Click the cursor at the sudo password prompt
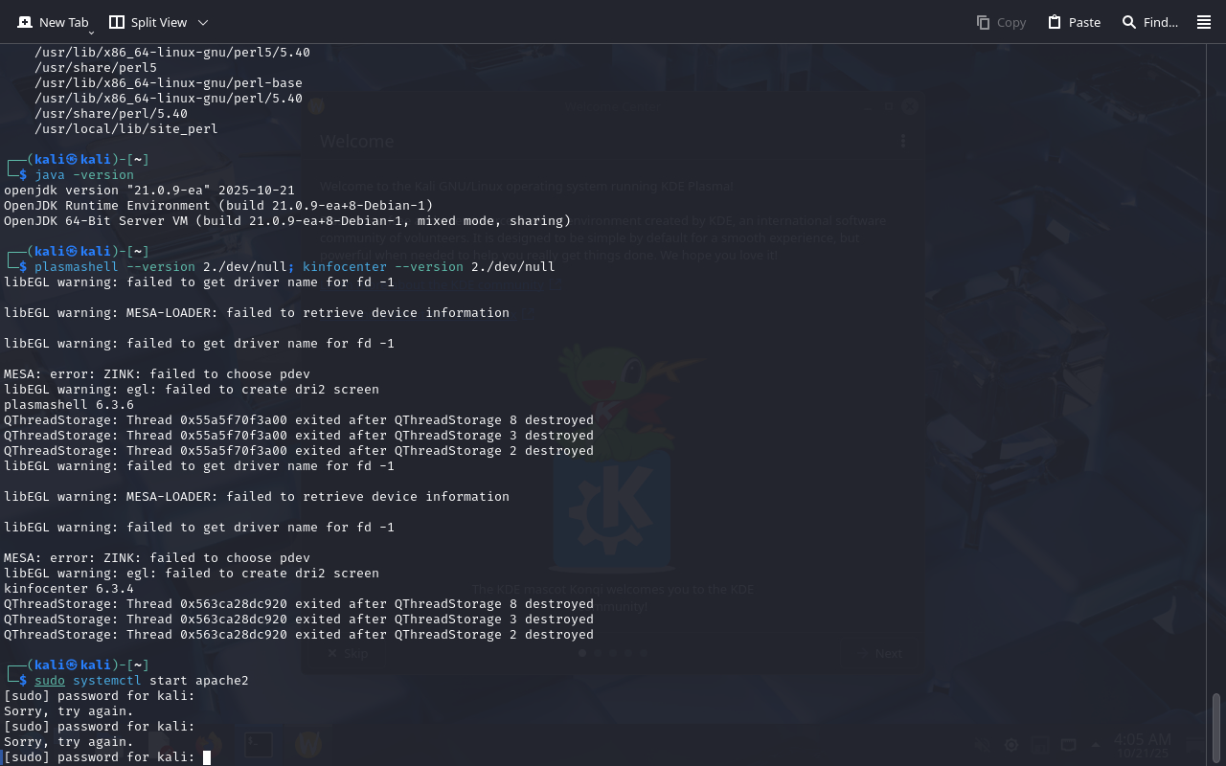This screenshot has width=1226, height=766. coord(207,757)
